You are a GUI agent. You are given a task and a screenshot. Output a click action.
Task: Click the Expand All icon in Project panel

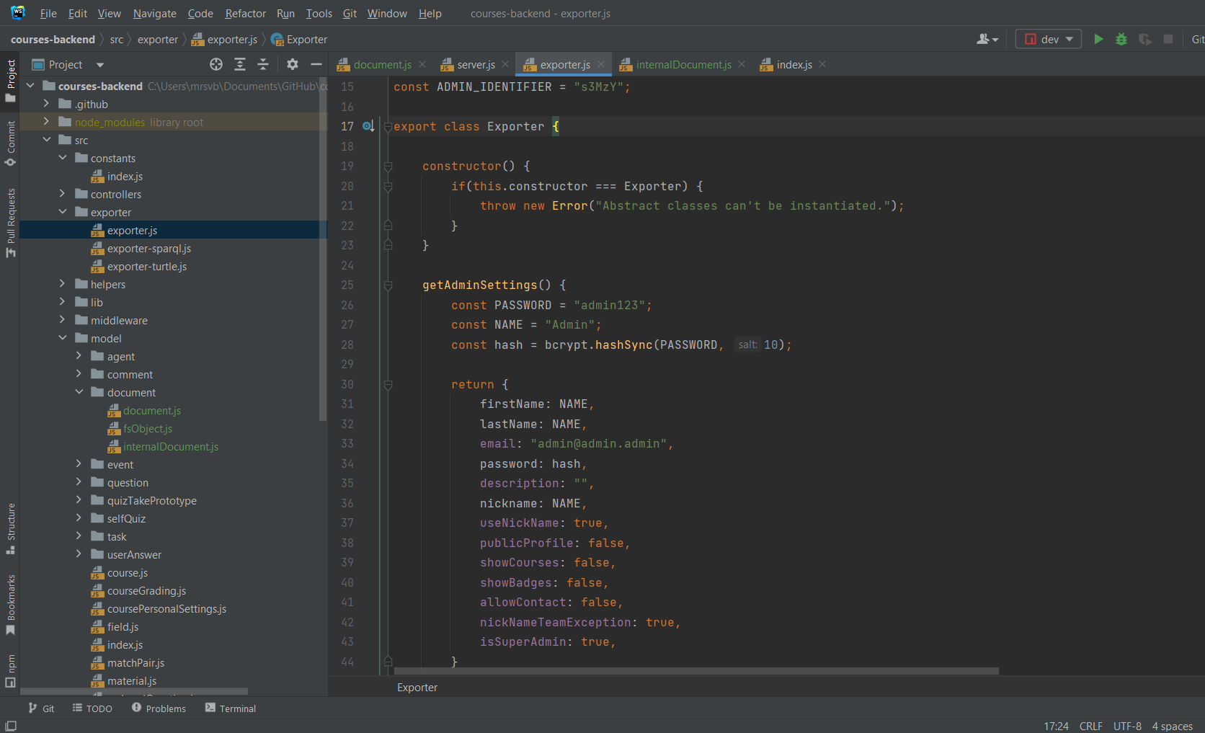coord(240,65)
